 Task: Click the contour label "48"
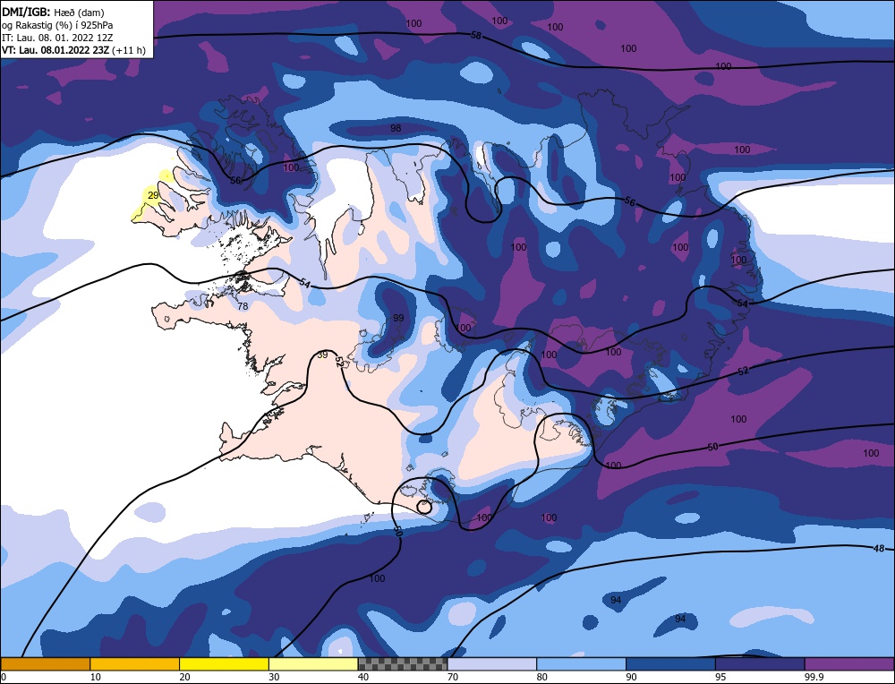tap(879, 548)
